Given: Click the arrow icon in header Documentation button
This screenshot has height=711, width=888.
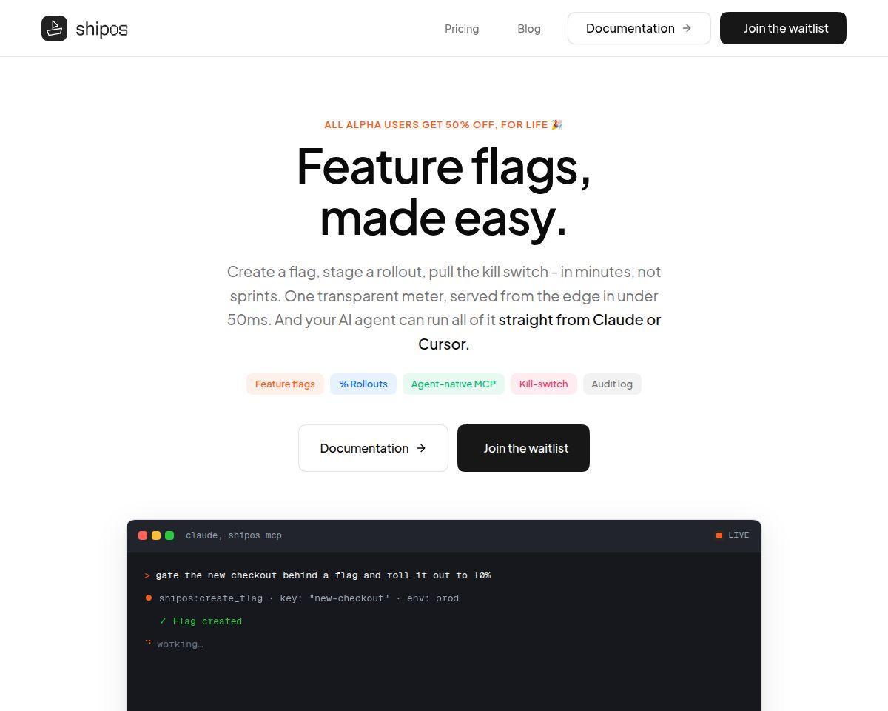Looking at the screenshot, I should click(687, 28).
